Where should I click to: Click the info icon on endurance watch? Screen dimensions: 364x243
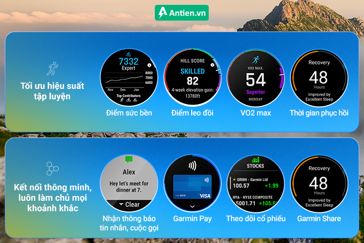[x=149, y=65]
